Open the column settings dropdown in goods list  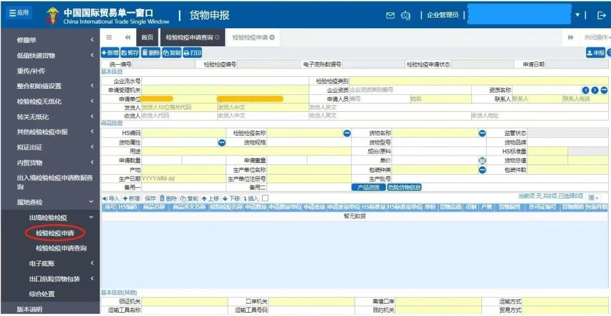click(x=593, y=198)
